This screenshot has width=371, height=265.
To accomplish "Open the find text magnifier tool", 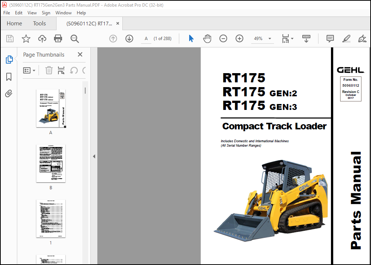I will tap(75, 39).
